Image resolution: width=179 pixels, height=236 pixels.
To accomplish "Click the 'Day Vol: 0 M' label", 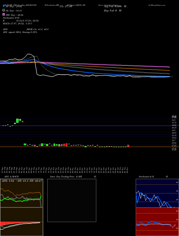I will (112, 10).
